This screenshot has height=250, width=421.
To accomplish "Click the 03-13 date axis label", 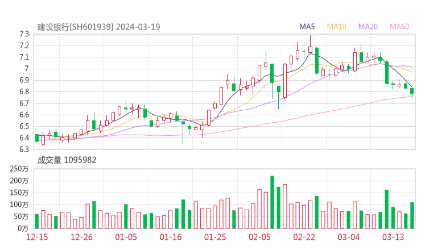I will click(x=393, y=238).
